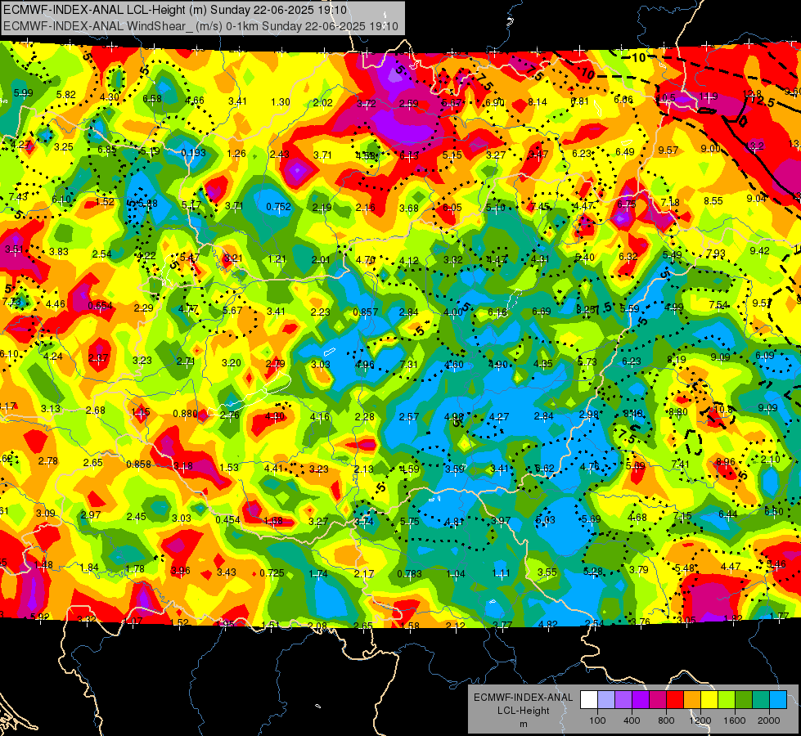
Task: Select the grid value 3.51
Action: coord(14,249)
